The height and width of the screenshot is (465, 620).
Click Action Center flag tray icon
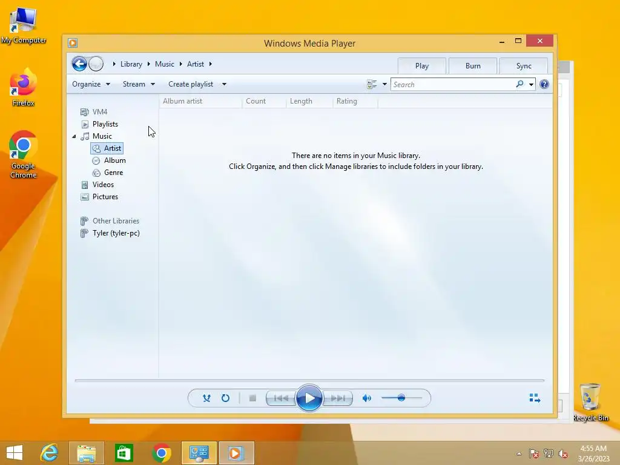click(534, 453)
